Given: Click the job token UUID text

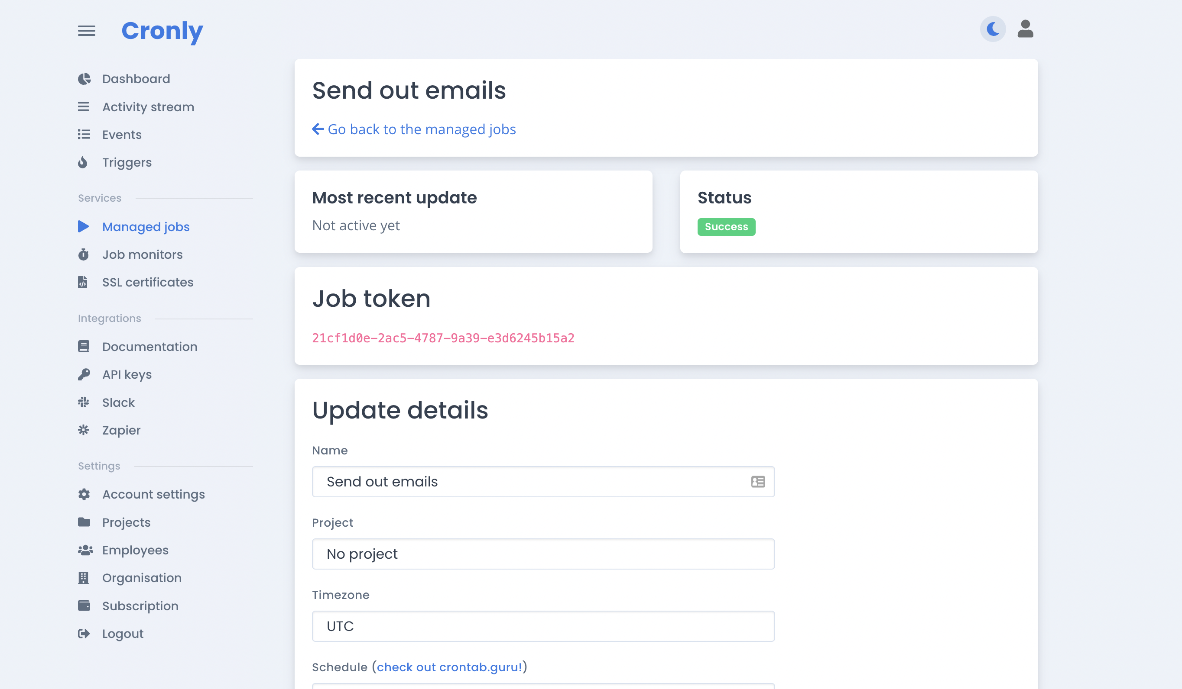Looking at the screenshot, I should [x=443, y=338].
